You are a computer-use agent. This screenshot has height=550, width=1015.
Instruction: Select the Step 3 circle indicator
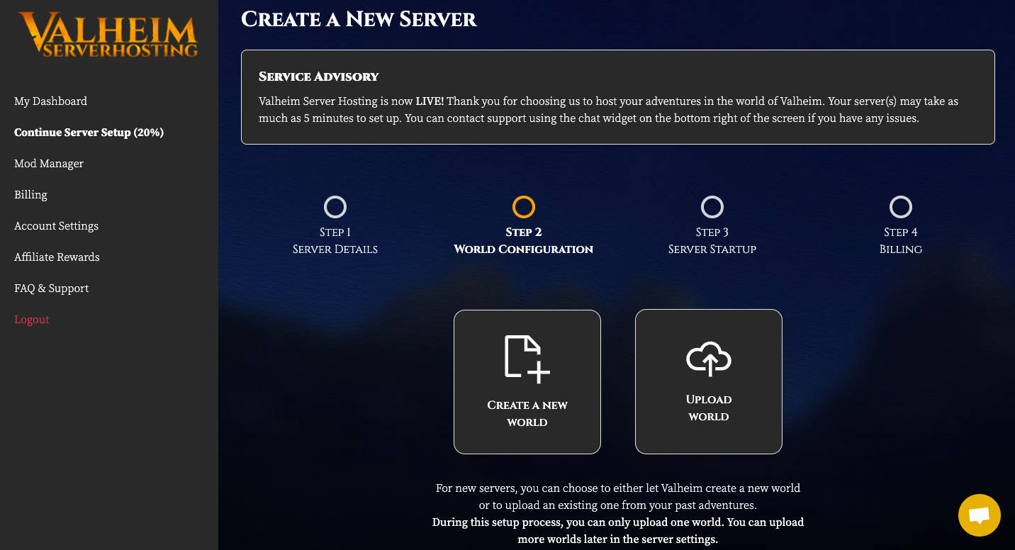point(712,207)
